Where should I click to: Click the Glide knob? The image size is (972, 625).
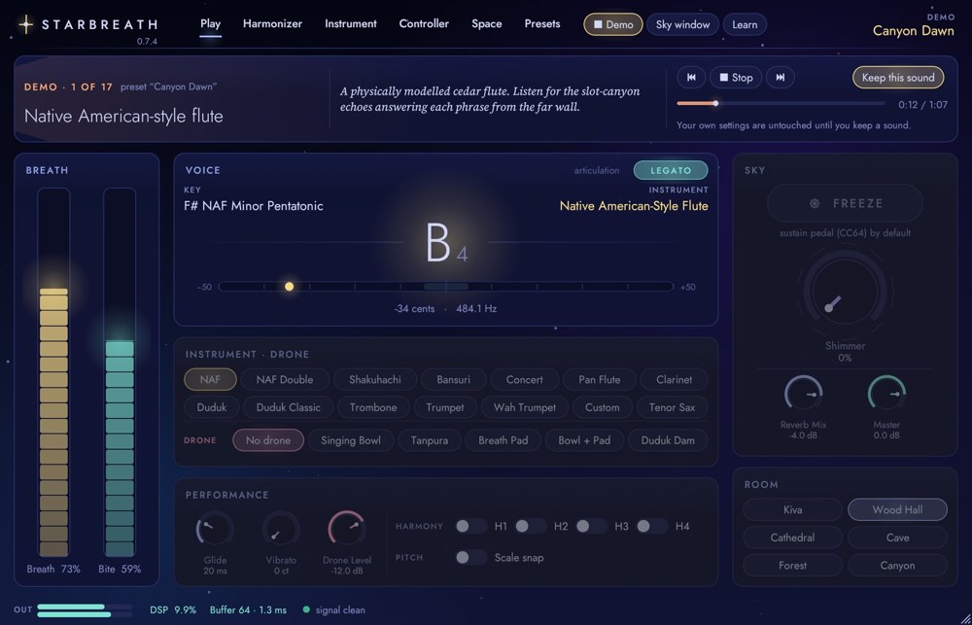[215, 530]
